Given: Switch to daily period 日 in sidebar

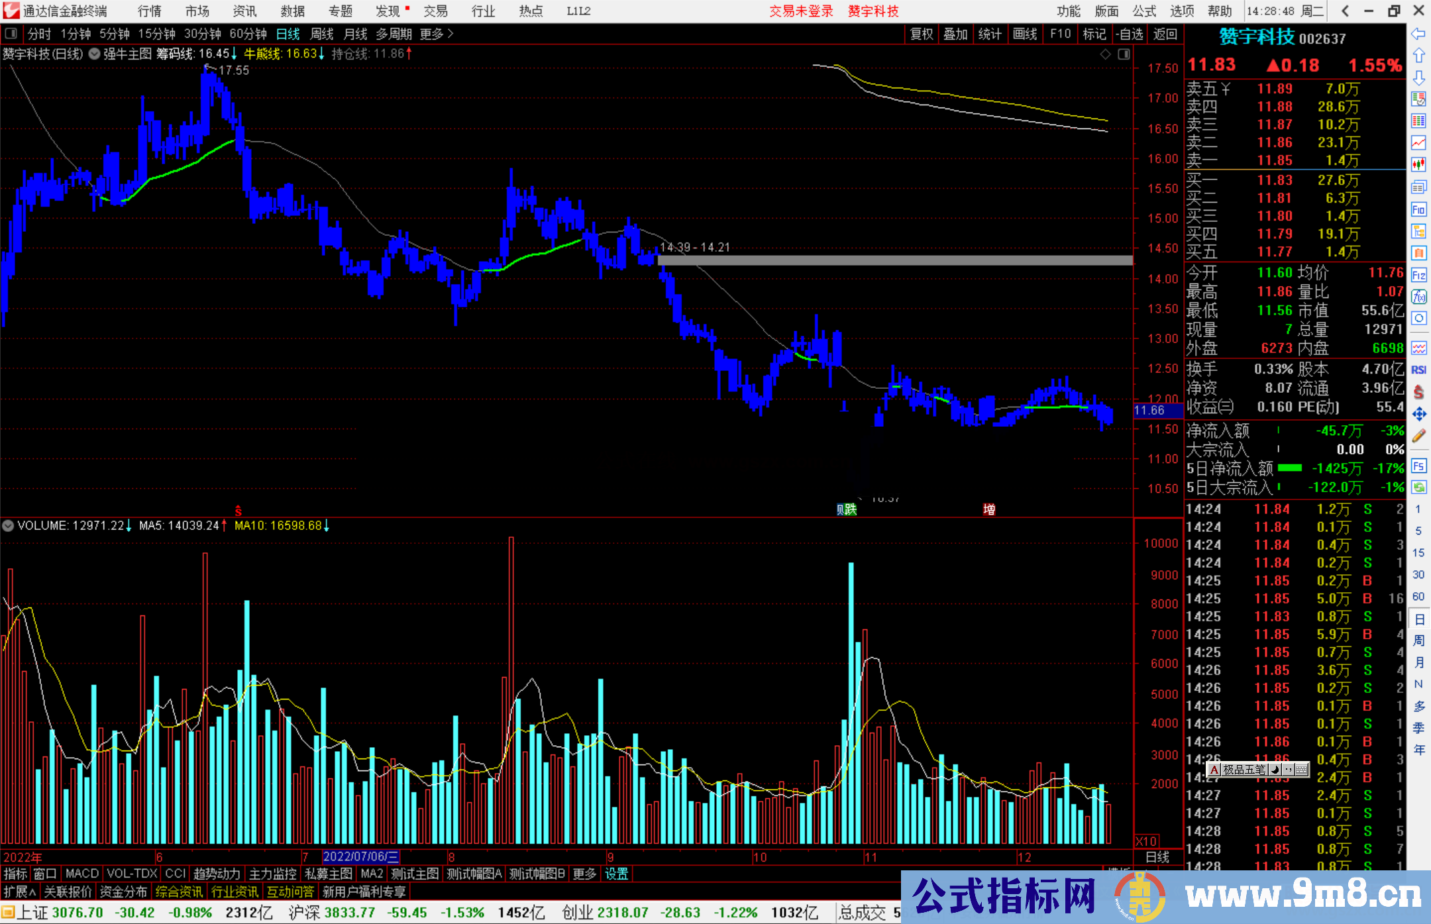Looking at the screenshot, I should (1418, 619).
